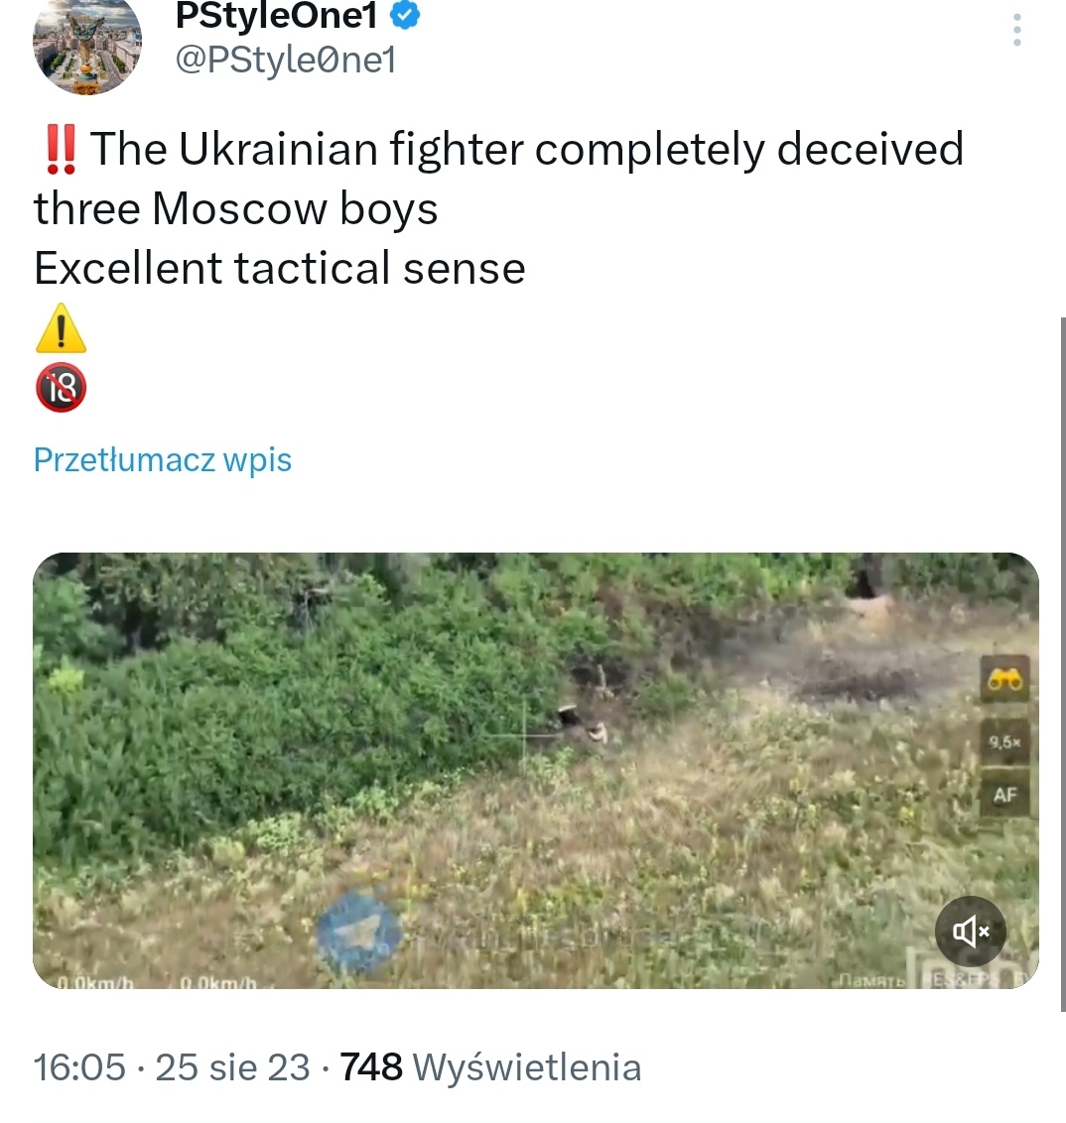Screen dimensions: 1066x1123
Task: Play the embedded drone video
Action: 536,770
